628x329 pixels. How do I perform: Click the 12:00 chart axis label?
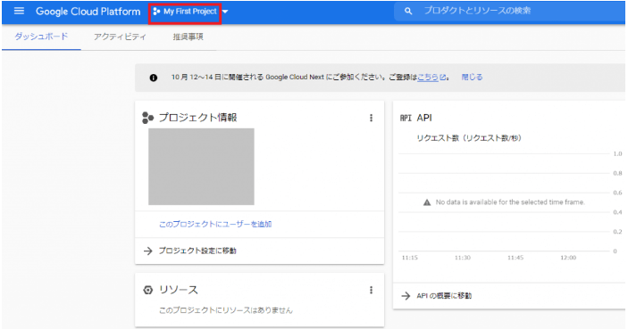568,258
